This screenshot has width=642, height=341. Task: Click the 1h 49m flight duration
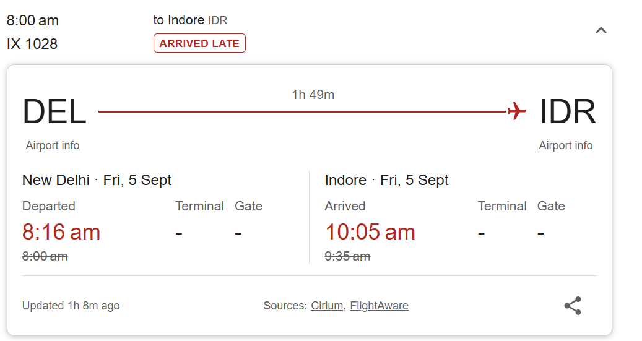(x=313, y=95)
